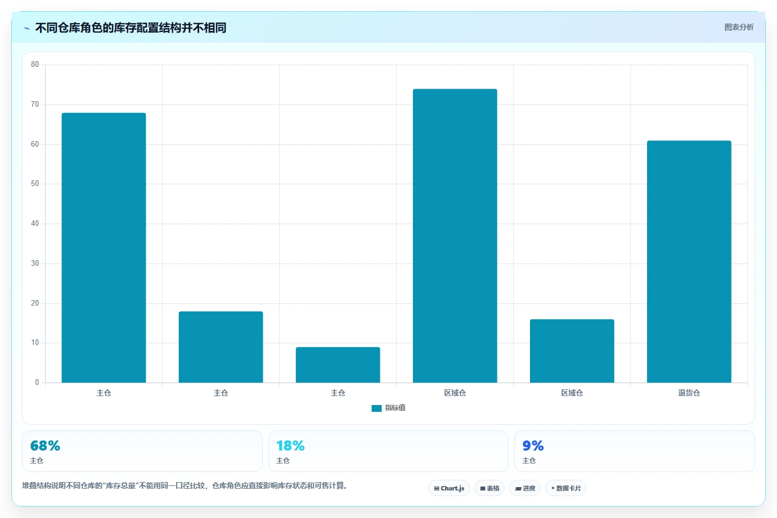Select the 主仓 bar with value 68
Viewport: 777px width, 518px height.
pos(104,248)
